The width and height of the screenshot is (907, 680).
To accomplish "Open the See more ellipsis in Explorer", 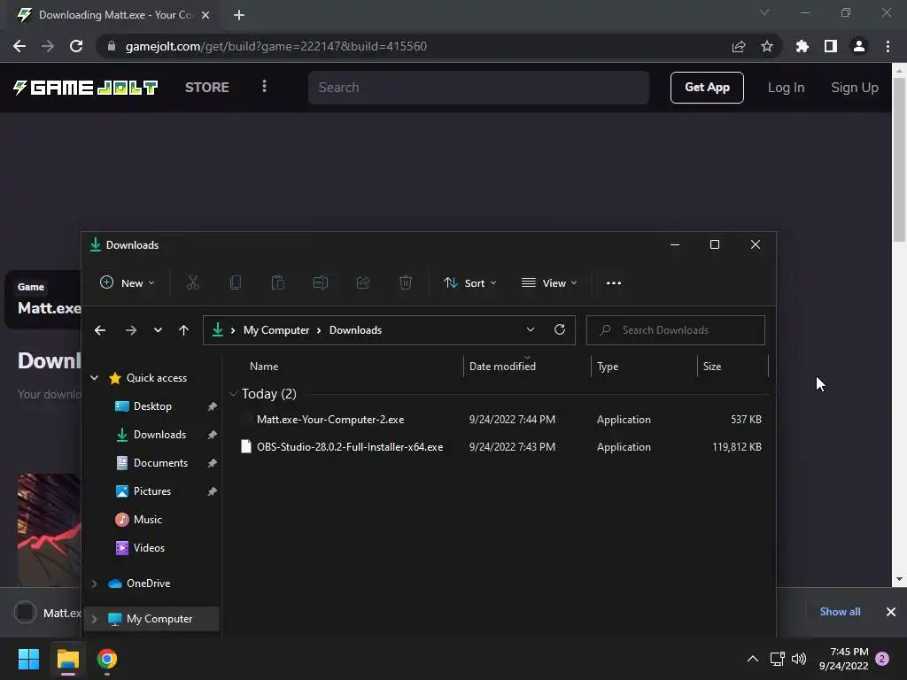I will 614,282.
